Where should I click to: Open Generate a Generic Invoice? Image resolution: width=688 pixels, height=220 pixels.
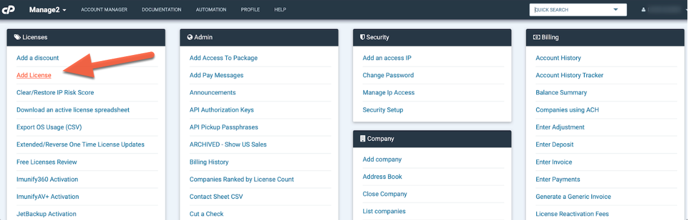[574, 197]
